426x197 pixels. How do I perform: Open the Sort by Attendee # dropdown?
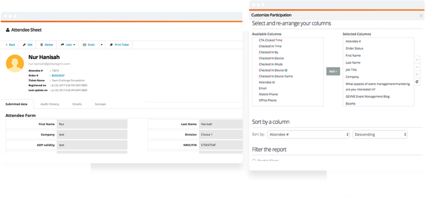tap(308, 134)
